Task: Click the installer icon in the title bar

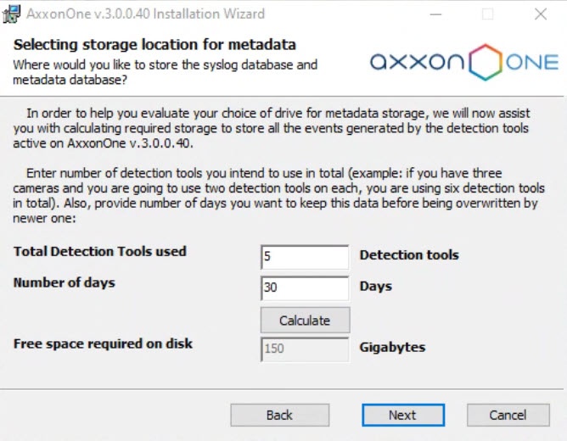Action: pyautogui.click(x=13, y=14)
